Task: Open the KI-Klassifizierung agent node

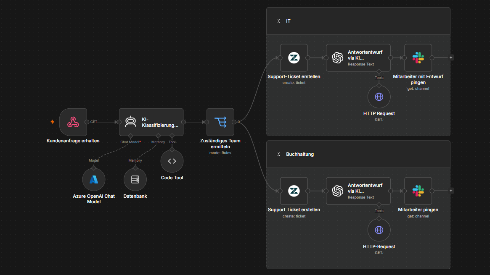Action: (151, 122)
